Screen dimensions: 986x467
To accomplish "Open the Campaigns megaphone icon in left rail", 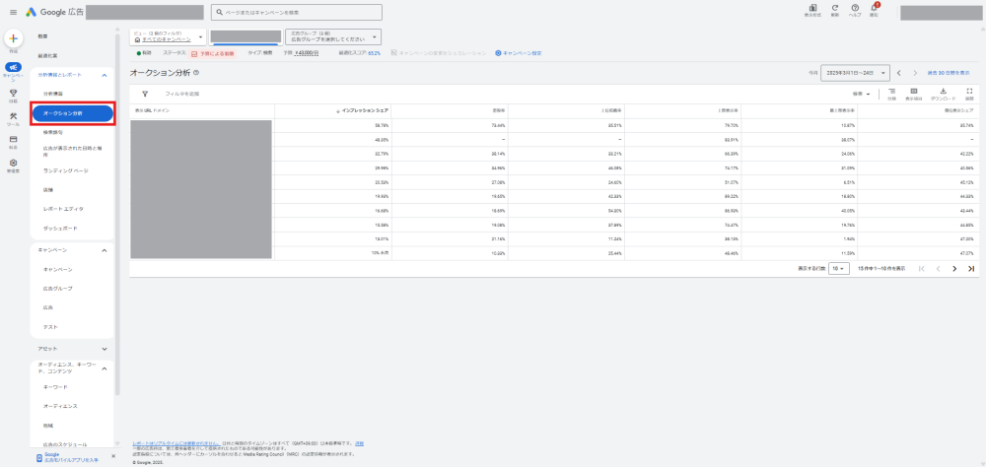I will [x=13, y=67].
